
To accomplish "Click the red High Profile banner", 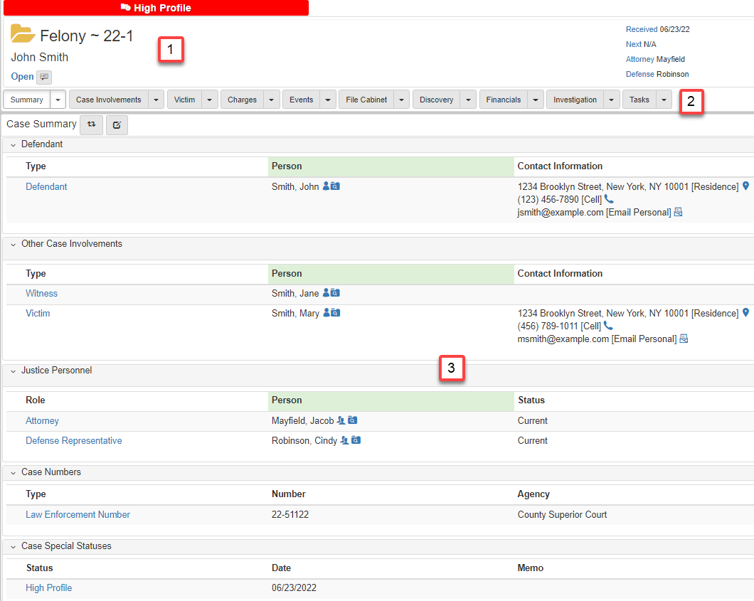I will coord(156,8).
